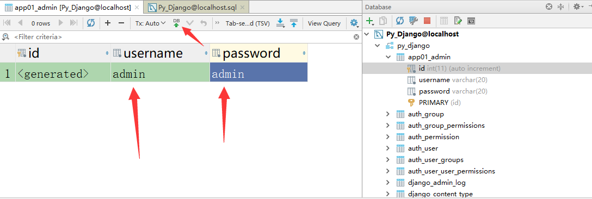Select the <generated> id cell

63,72
